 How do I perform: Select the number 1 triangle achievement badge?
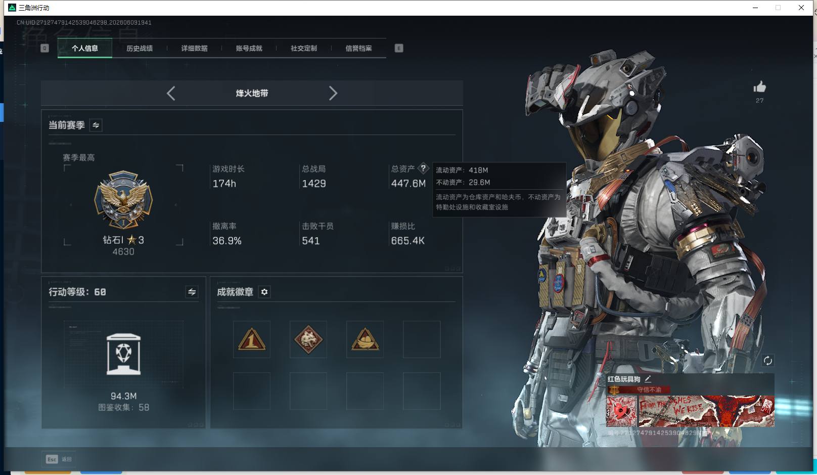coord(252,339)
